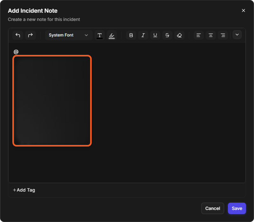Expand more toolbar options chevron
254x222 pixels.
[237, 35]
